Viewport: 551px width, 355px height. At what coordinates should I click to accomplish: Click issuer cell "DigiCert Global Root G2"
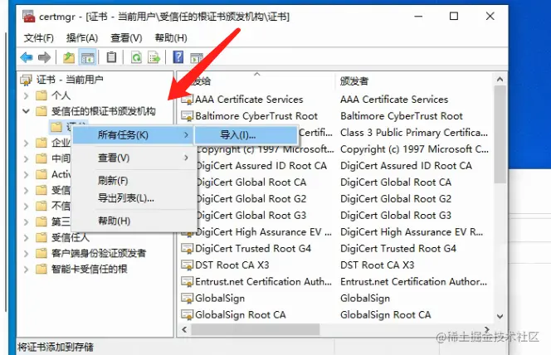396,199
